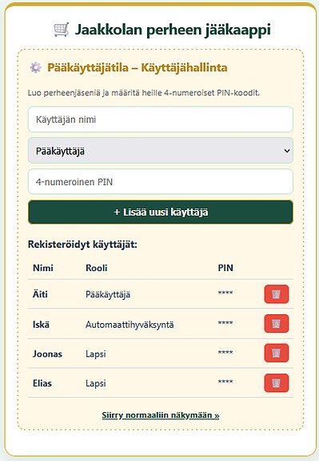Viewport: 319px width, 461px height.
Task: Focus the Käyttäjän nimi input field
Action: [161, 119]
